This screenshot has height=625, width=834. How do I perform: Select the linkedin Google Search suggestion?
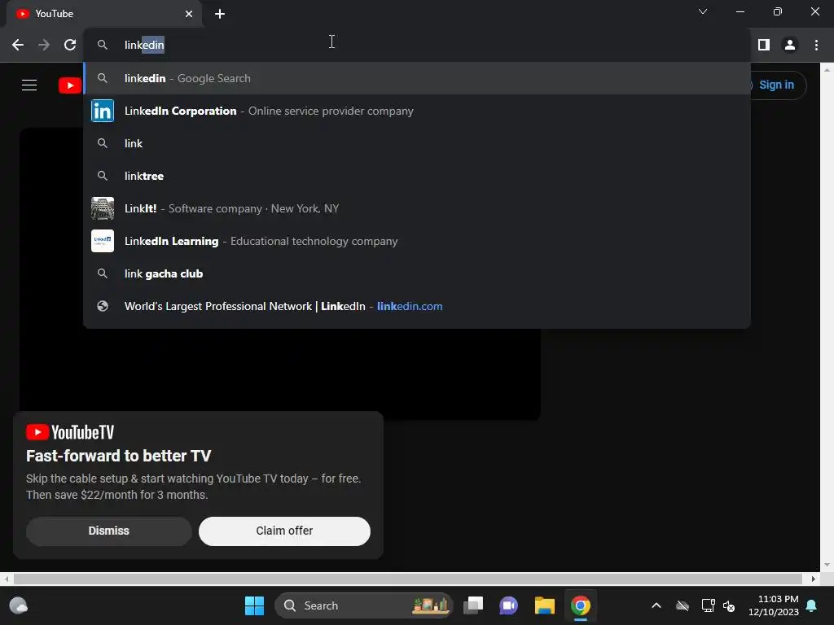point(416,78)
